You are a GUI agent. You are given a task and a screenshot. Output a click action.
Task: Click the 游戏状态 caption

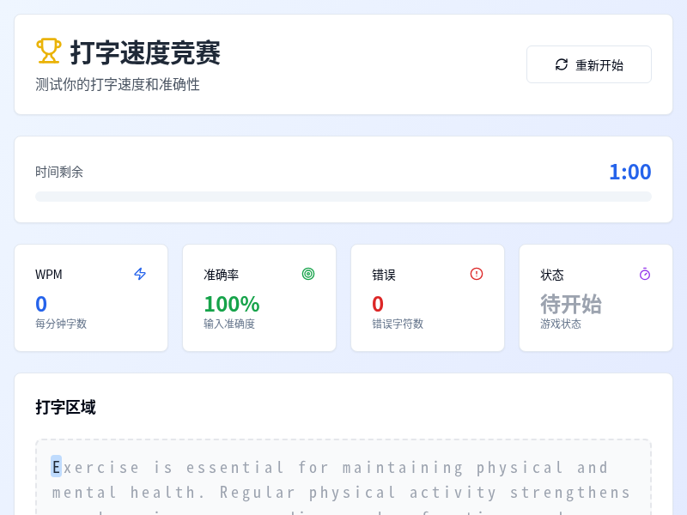pos(561,324)
